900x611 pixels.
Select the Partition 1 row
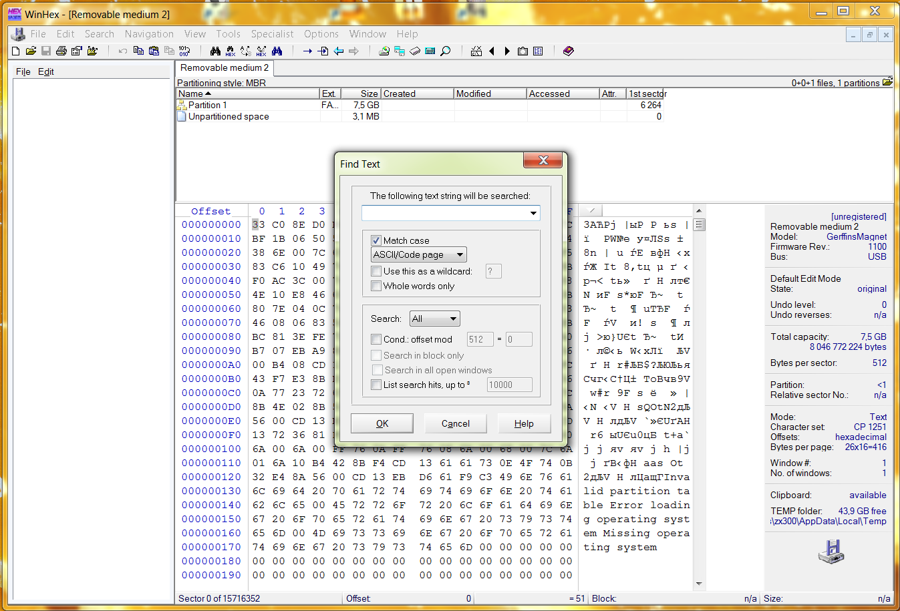422,105
